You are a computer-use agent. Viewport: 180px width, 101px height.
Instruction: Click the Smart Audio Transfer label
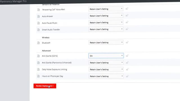[51, 29]
